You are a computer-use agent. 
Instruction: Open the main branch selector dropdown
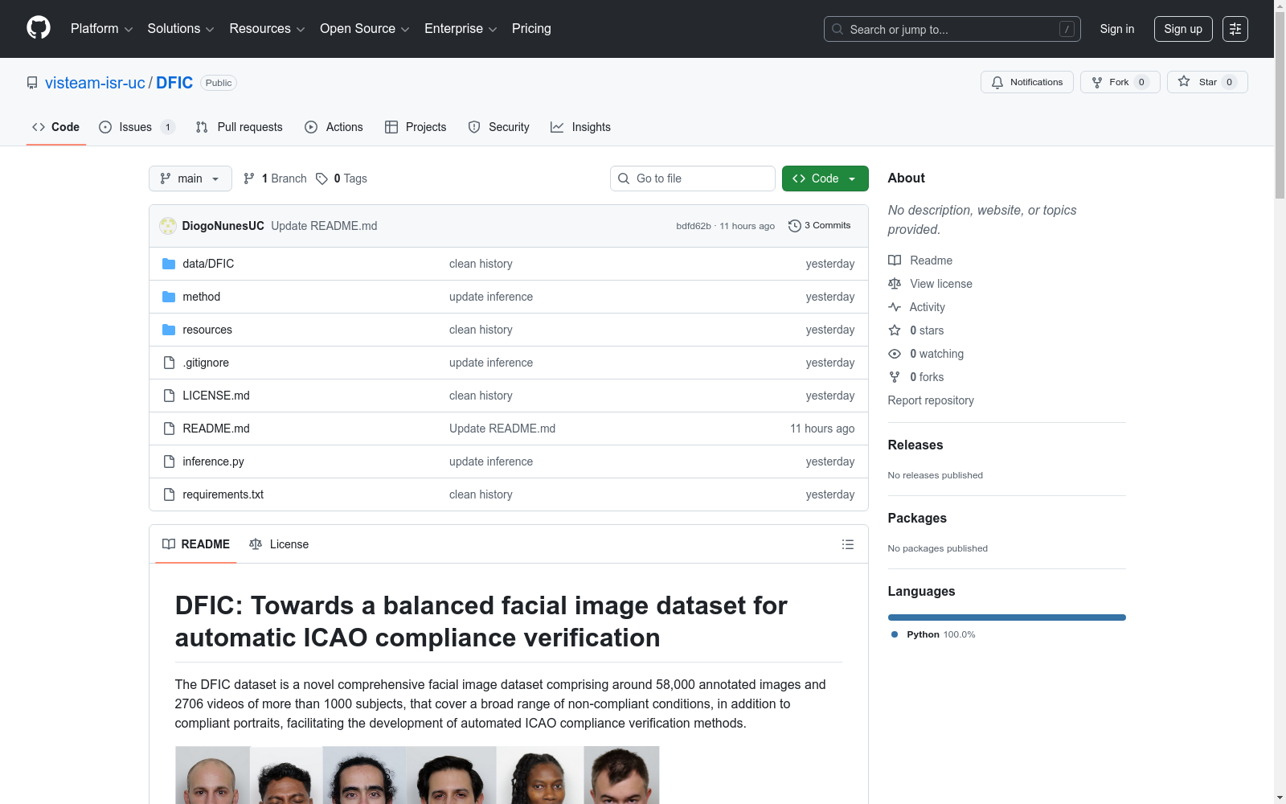[190, 178]
